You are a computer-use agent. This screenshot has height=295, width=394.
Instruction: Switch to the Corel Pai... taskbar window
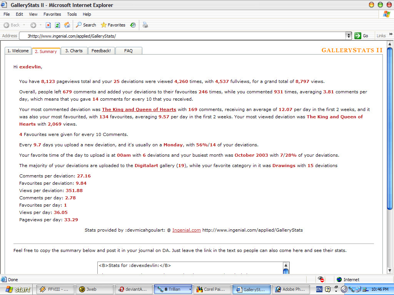click(212, 289)
